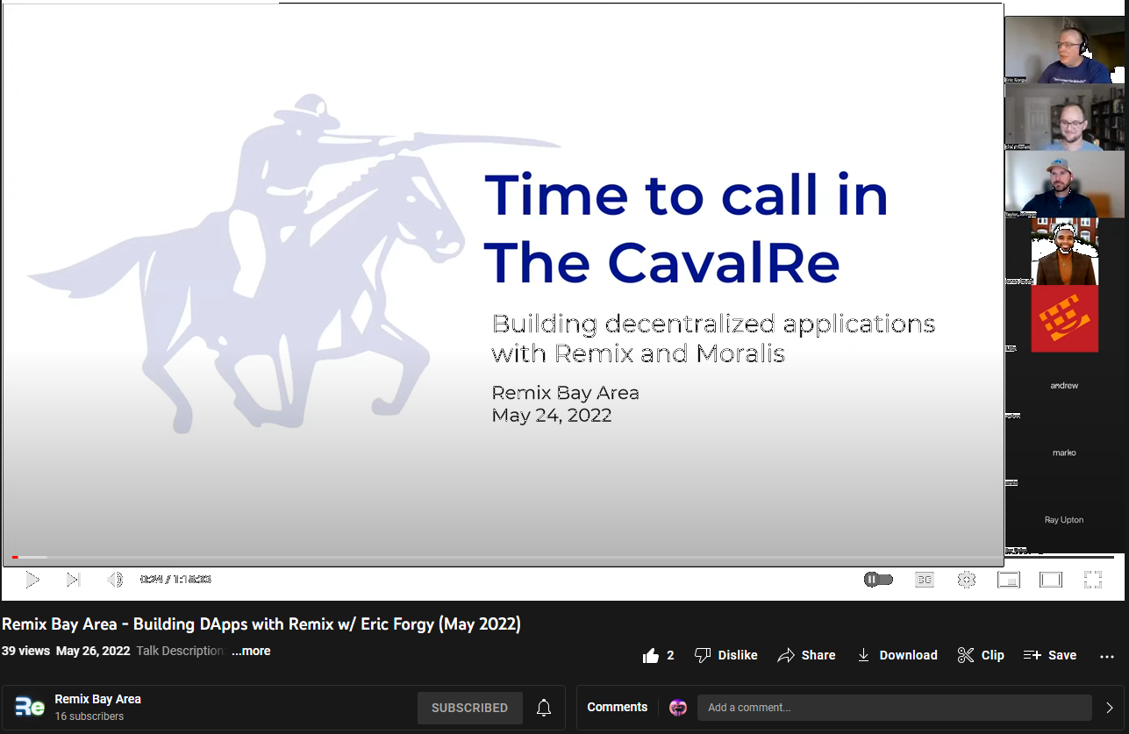Open the video settings gear
1129x734 pixels.
click(967, 580)
